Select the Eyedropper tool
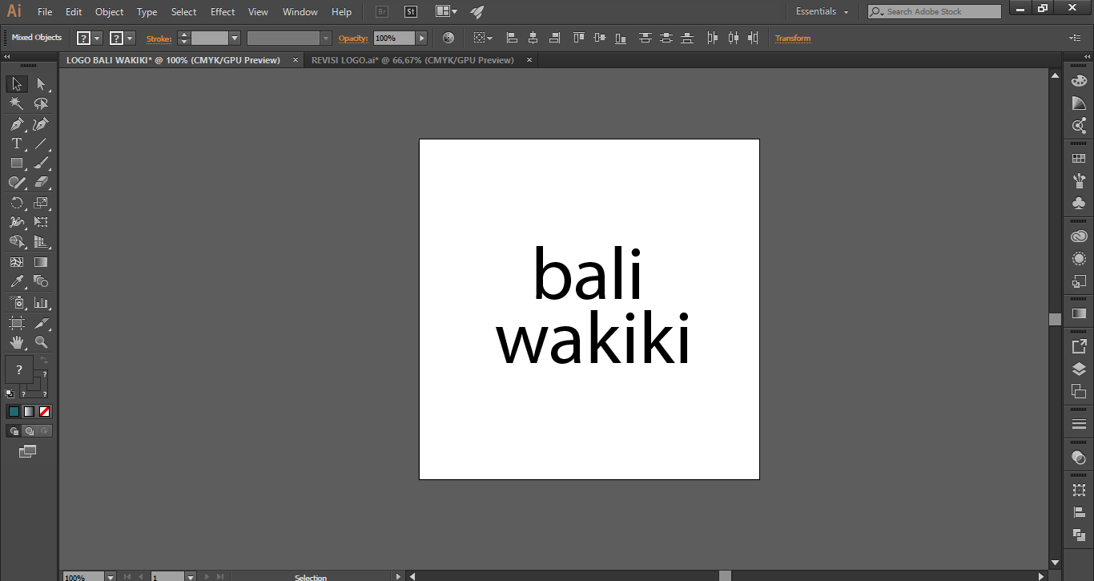 [16, 281]
